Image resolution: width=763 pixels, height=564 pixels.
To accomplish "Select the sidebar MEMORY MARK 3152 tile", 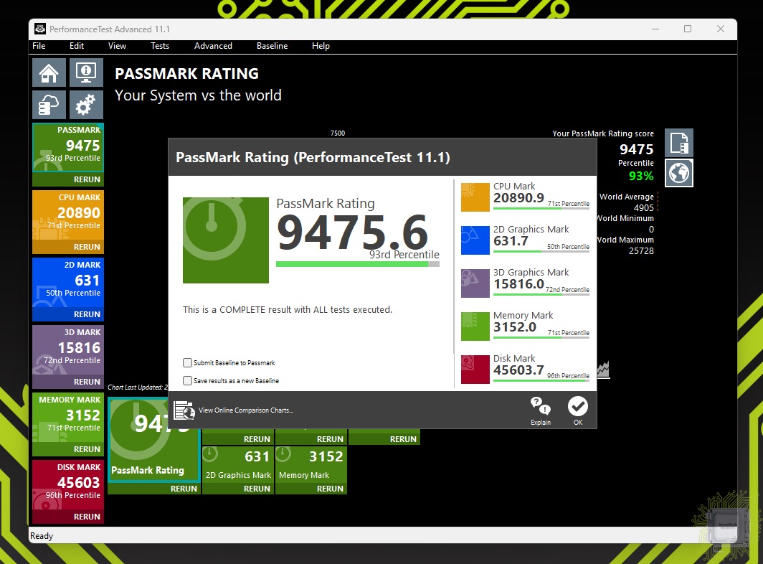I will (68, 418).
